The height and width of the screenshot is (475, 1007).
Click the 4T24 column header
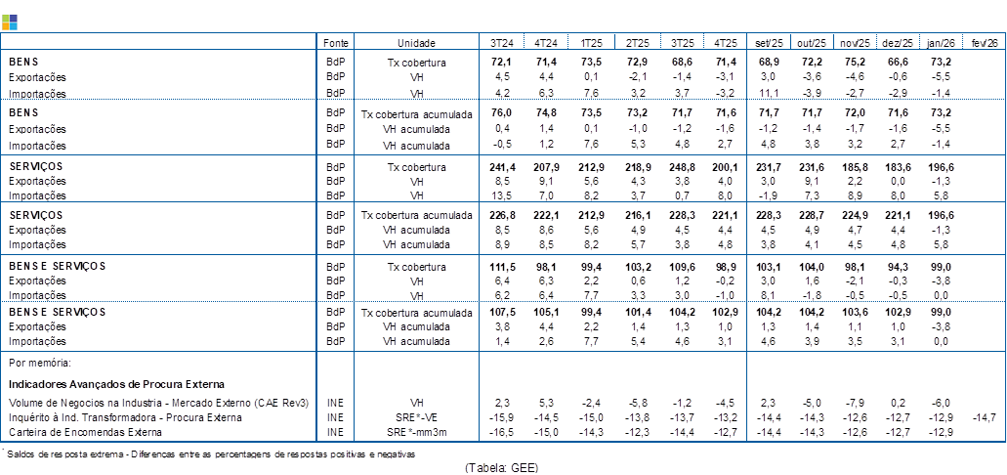547,43
